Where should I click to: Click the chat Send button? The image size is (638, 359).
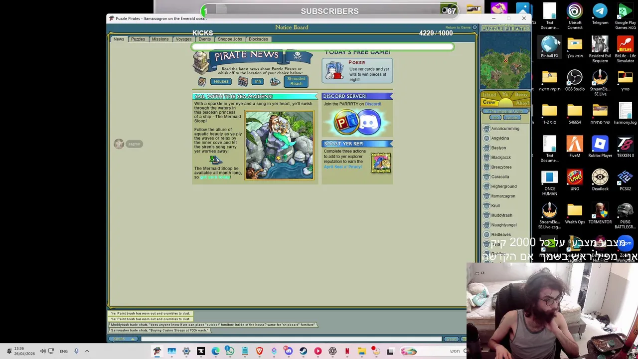(451, 339)
